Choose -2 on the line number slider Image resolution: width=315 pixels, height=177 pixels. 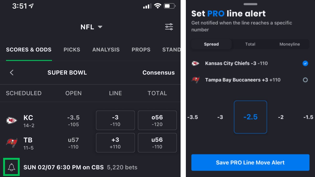click(x=281, y=117)
